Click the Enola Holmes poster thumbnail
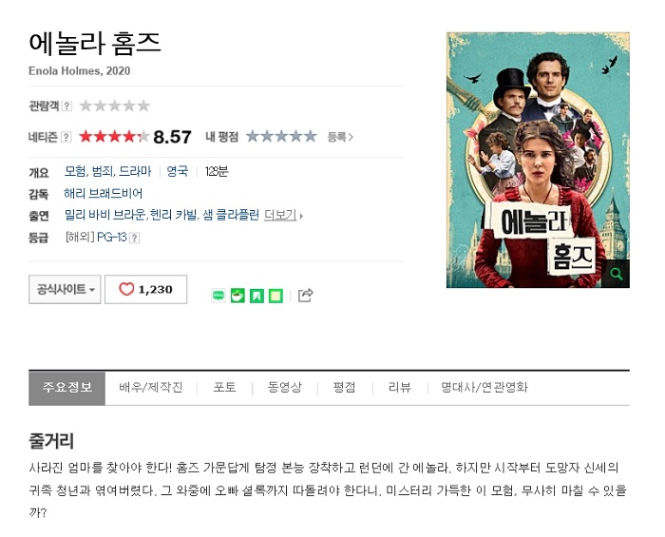Image resolution: width=665 pixels, height=537 pixels. [x=538, y=160]
